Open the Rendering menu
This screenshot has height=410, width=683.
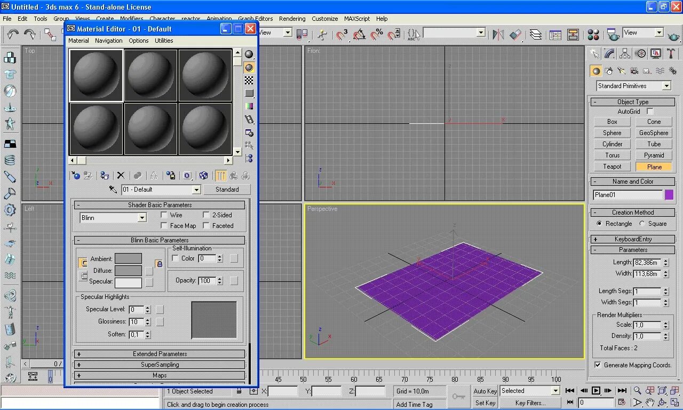point(292,18)
